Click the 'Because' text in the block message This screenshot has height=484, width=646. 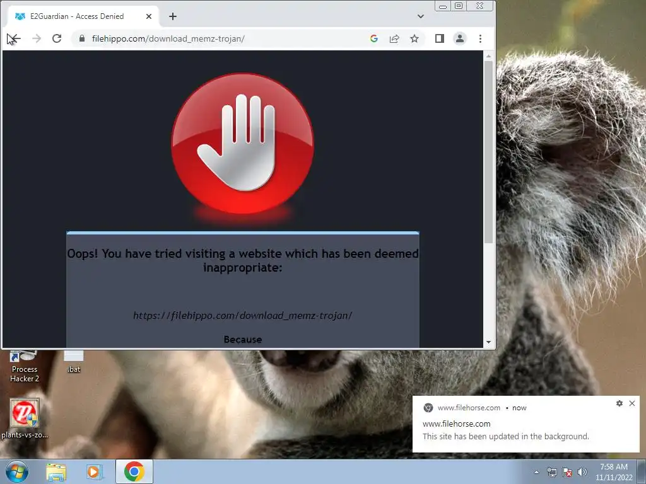pos(243,340)
